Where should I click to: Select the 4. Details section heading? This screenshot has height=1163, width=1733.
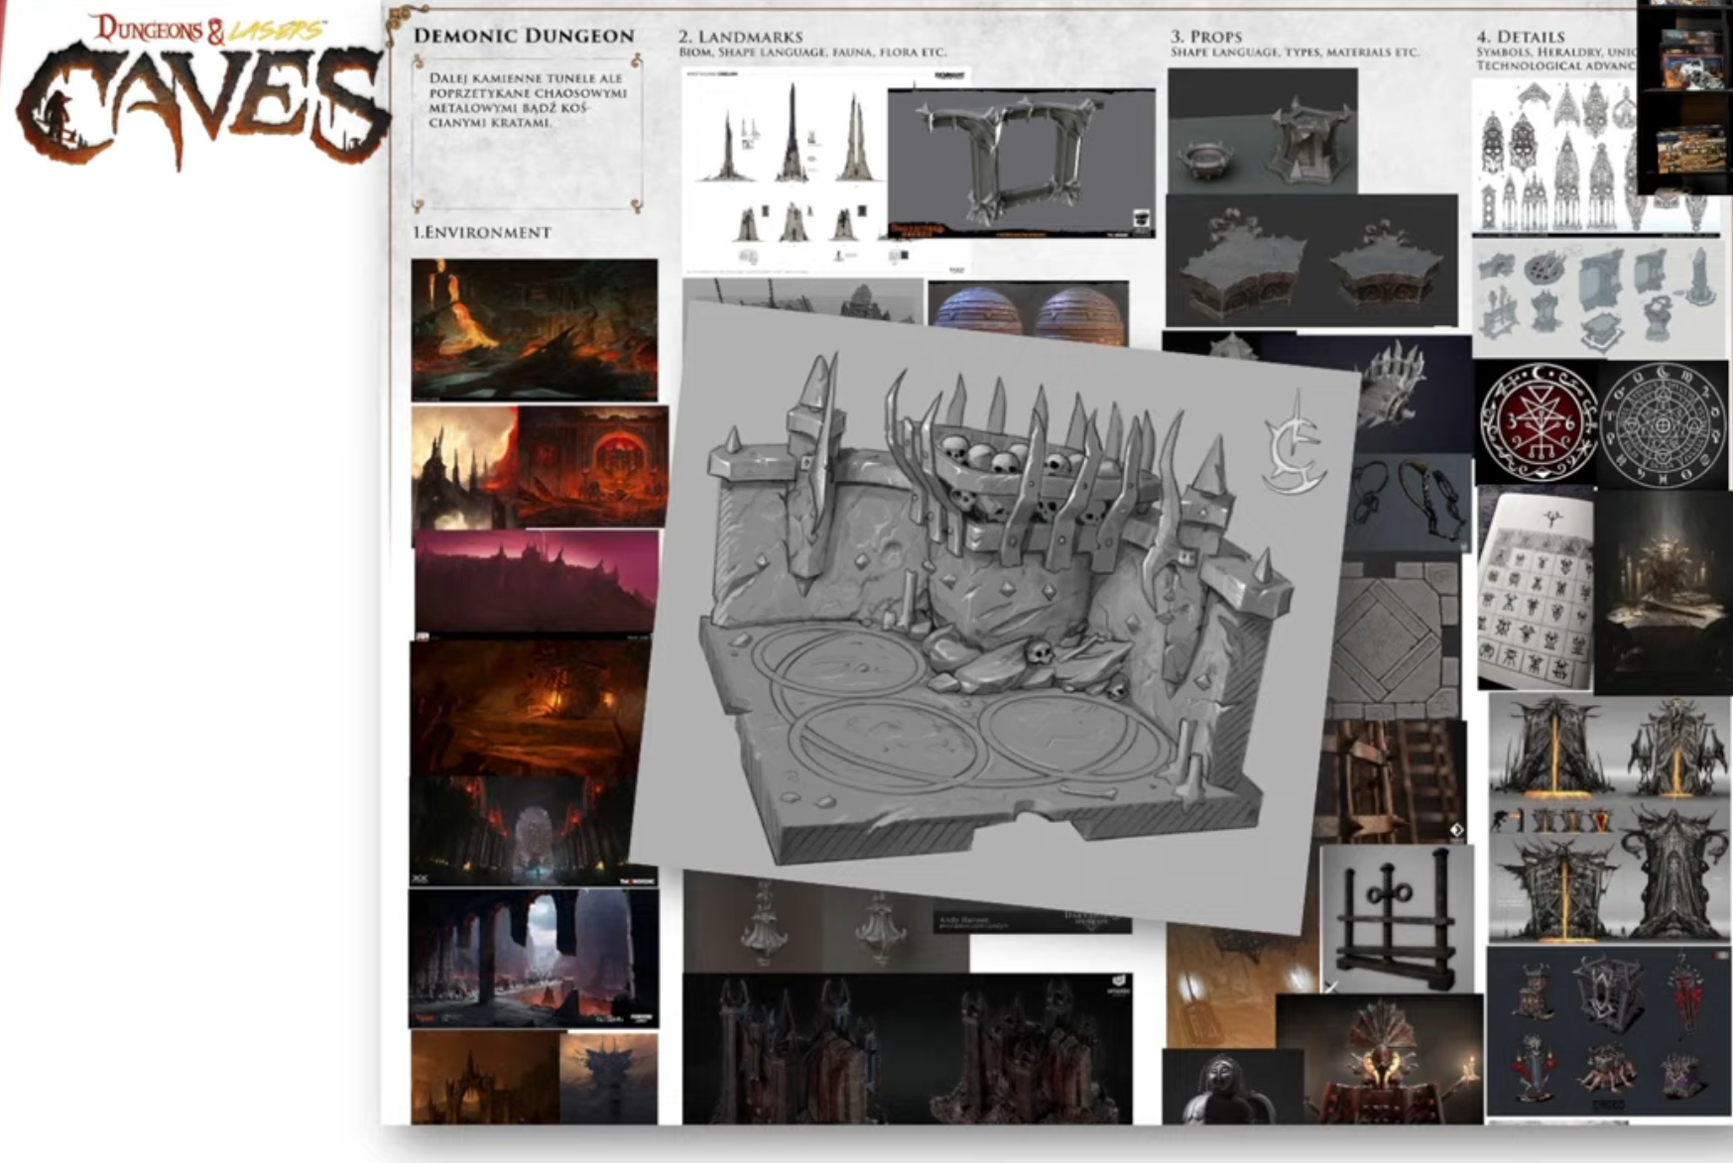pyautogui.click(x=1520, y=37)
